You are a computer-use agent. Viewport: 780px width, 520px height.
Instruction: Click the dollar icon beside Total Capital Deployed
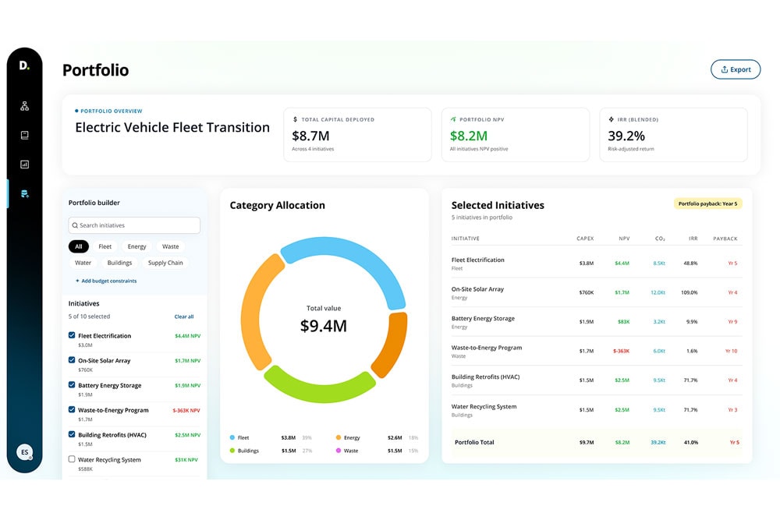(295, 119)
